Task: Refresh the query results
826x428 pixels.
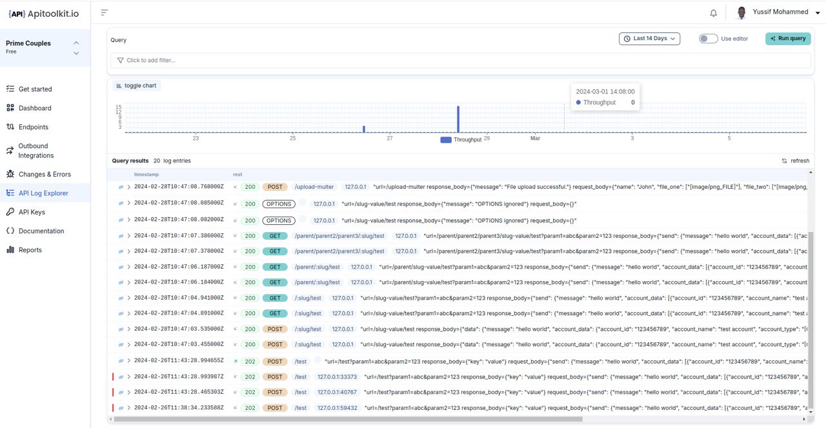Action: [796, 160]
